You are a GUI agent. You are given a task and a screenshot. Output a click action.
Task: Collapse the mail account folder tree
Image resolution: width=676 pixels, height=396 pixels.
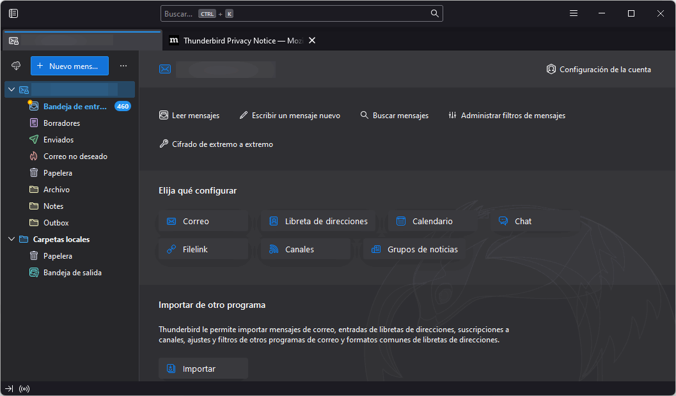pyautogui.click(x=12, y=89)
